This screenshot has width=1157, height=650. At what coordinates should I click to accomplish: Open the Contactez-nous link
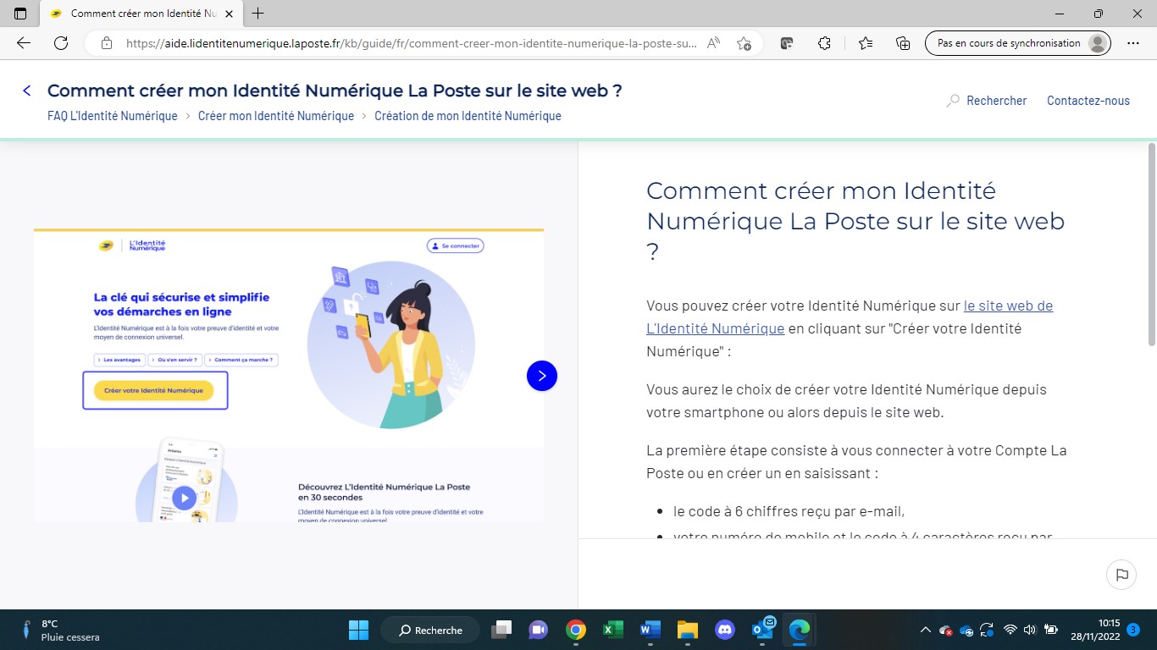click(1088, 101)
